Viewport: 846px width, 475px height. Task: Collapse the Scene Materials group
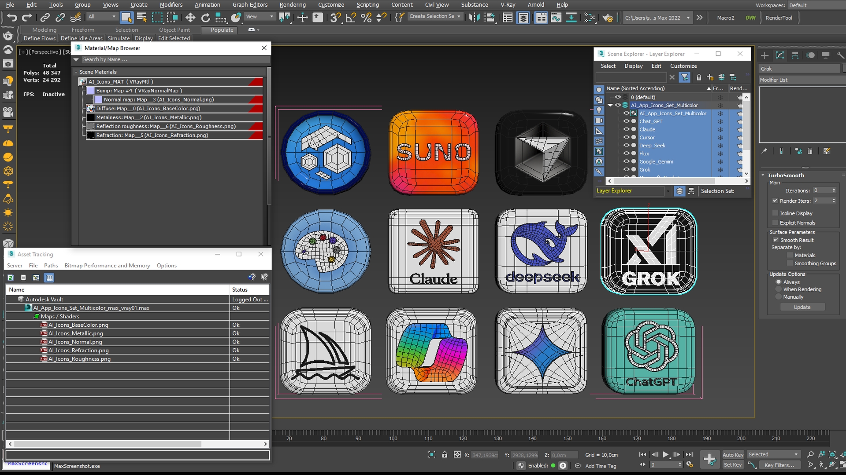click(76, 72)
